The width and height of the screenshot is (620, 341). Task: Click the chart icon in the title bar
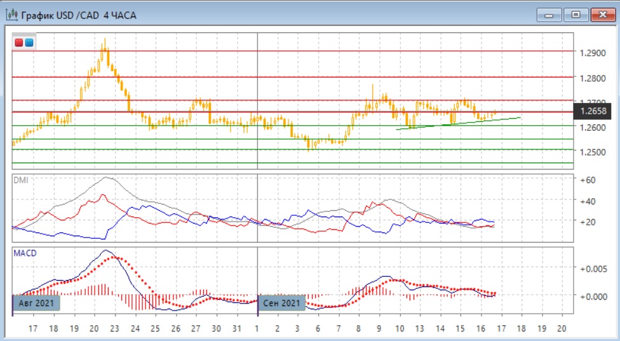point(11,15)
